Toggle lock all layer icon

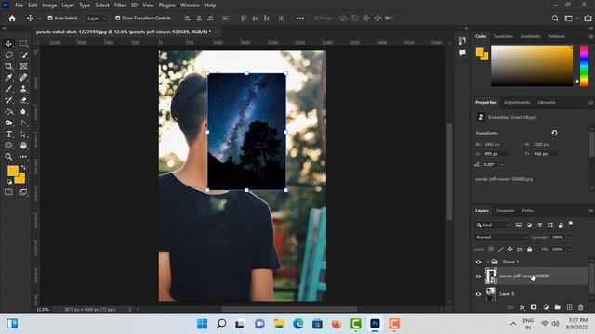coord(529,250)
